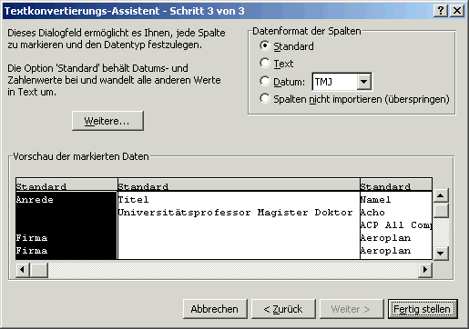
Task: Click the preview scroll up arrow
Action: click(441, 195)
